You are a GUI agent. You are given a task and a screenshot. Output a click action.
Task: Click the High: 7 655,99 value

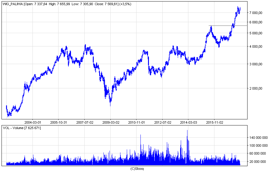point(59,4)
